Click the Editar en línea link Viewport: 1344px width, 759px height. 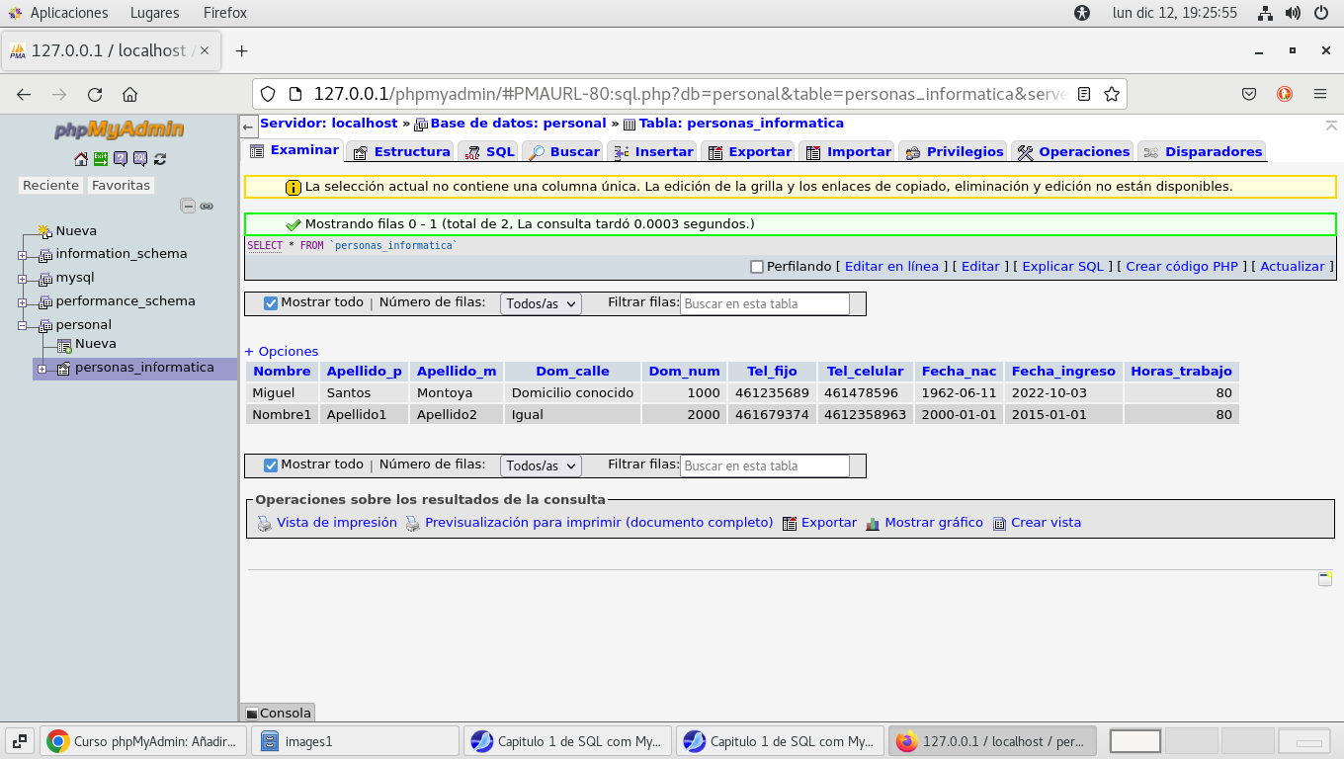[891, 267]
